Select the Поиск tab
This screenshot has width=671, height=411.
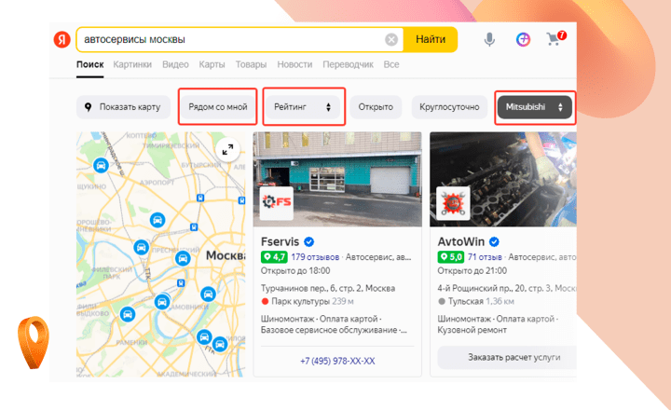pos(89,64)
